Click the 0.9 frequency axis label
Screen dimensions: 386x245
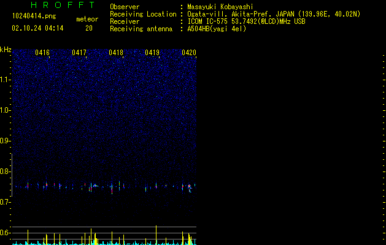pos(5,141)
